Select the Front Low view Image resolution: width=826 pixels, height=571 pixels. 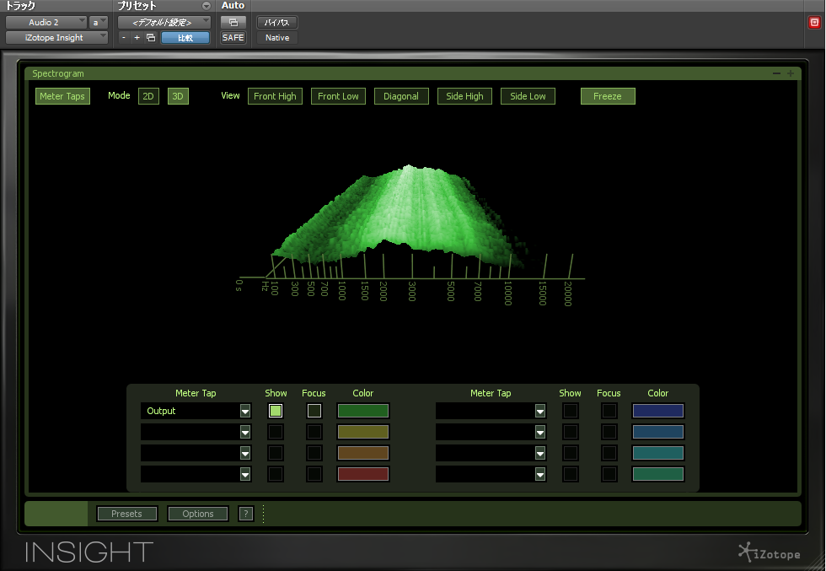pyautogui.click(x=338, y=96)
